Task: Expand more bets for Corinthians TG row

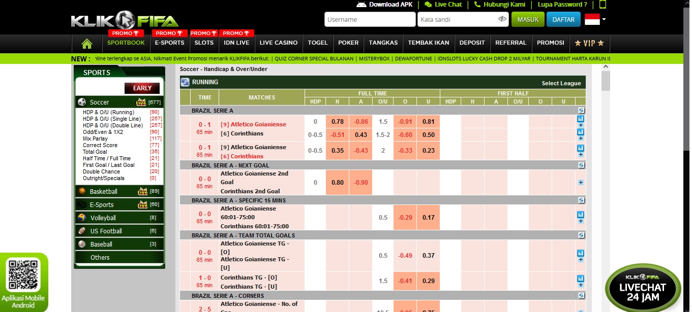Action: pos(581,284)
